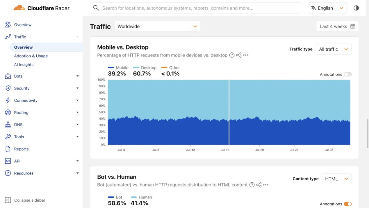Open help for Bot vs. Human chart
Image resolution: width=369 pixels, height=208 pixels.
click(252, 185)
